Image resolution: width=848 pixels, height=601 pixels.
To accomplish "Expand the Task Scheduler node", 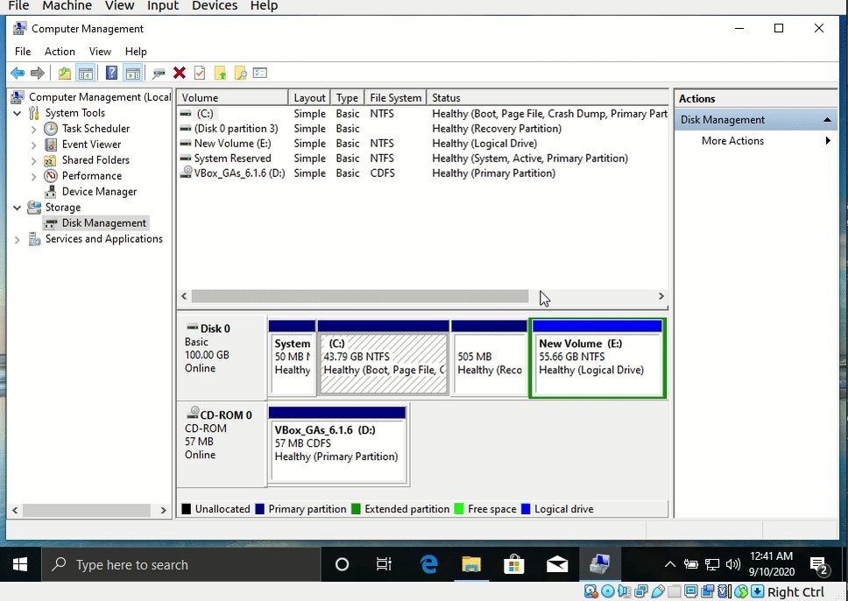I will [x=33, y=130].
